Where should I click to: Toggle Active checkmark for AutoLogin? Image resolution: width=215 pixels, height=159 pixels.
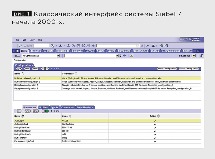pos(155,121)
